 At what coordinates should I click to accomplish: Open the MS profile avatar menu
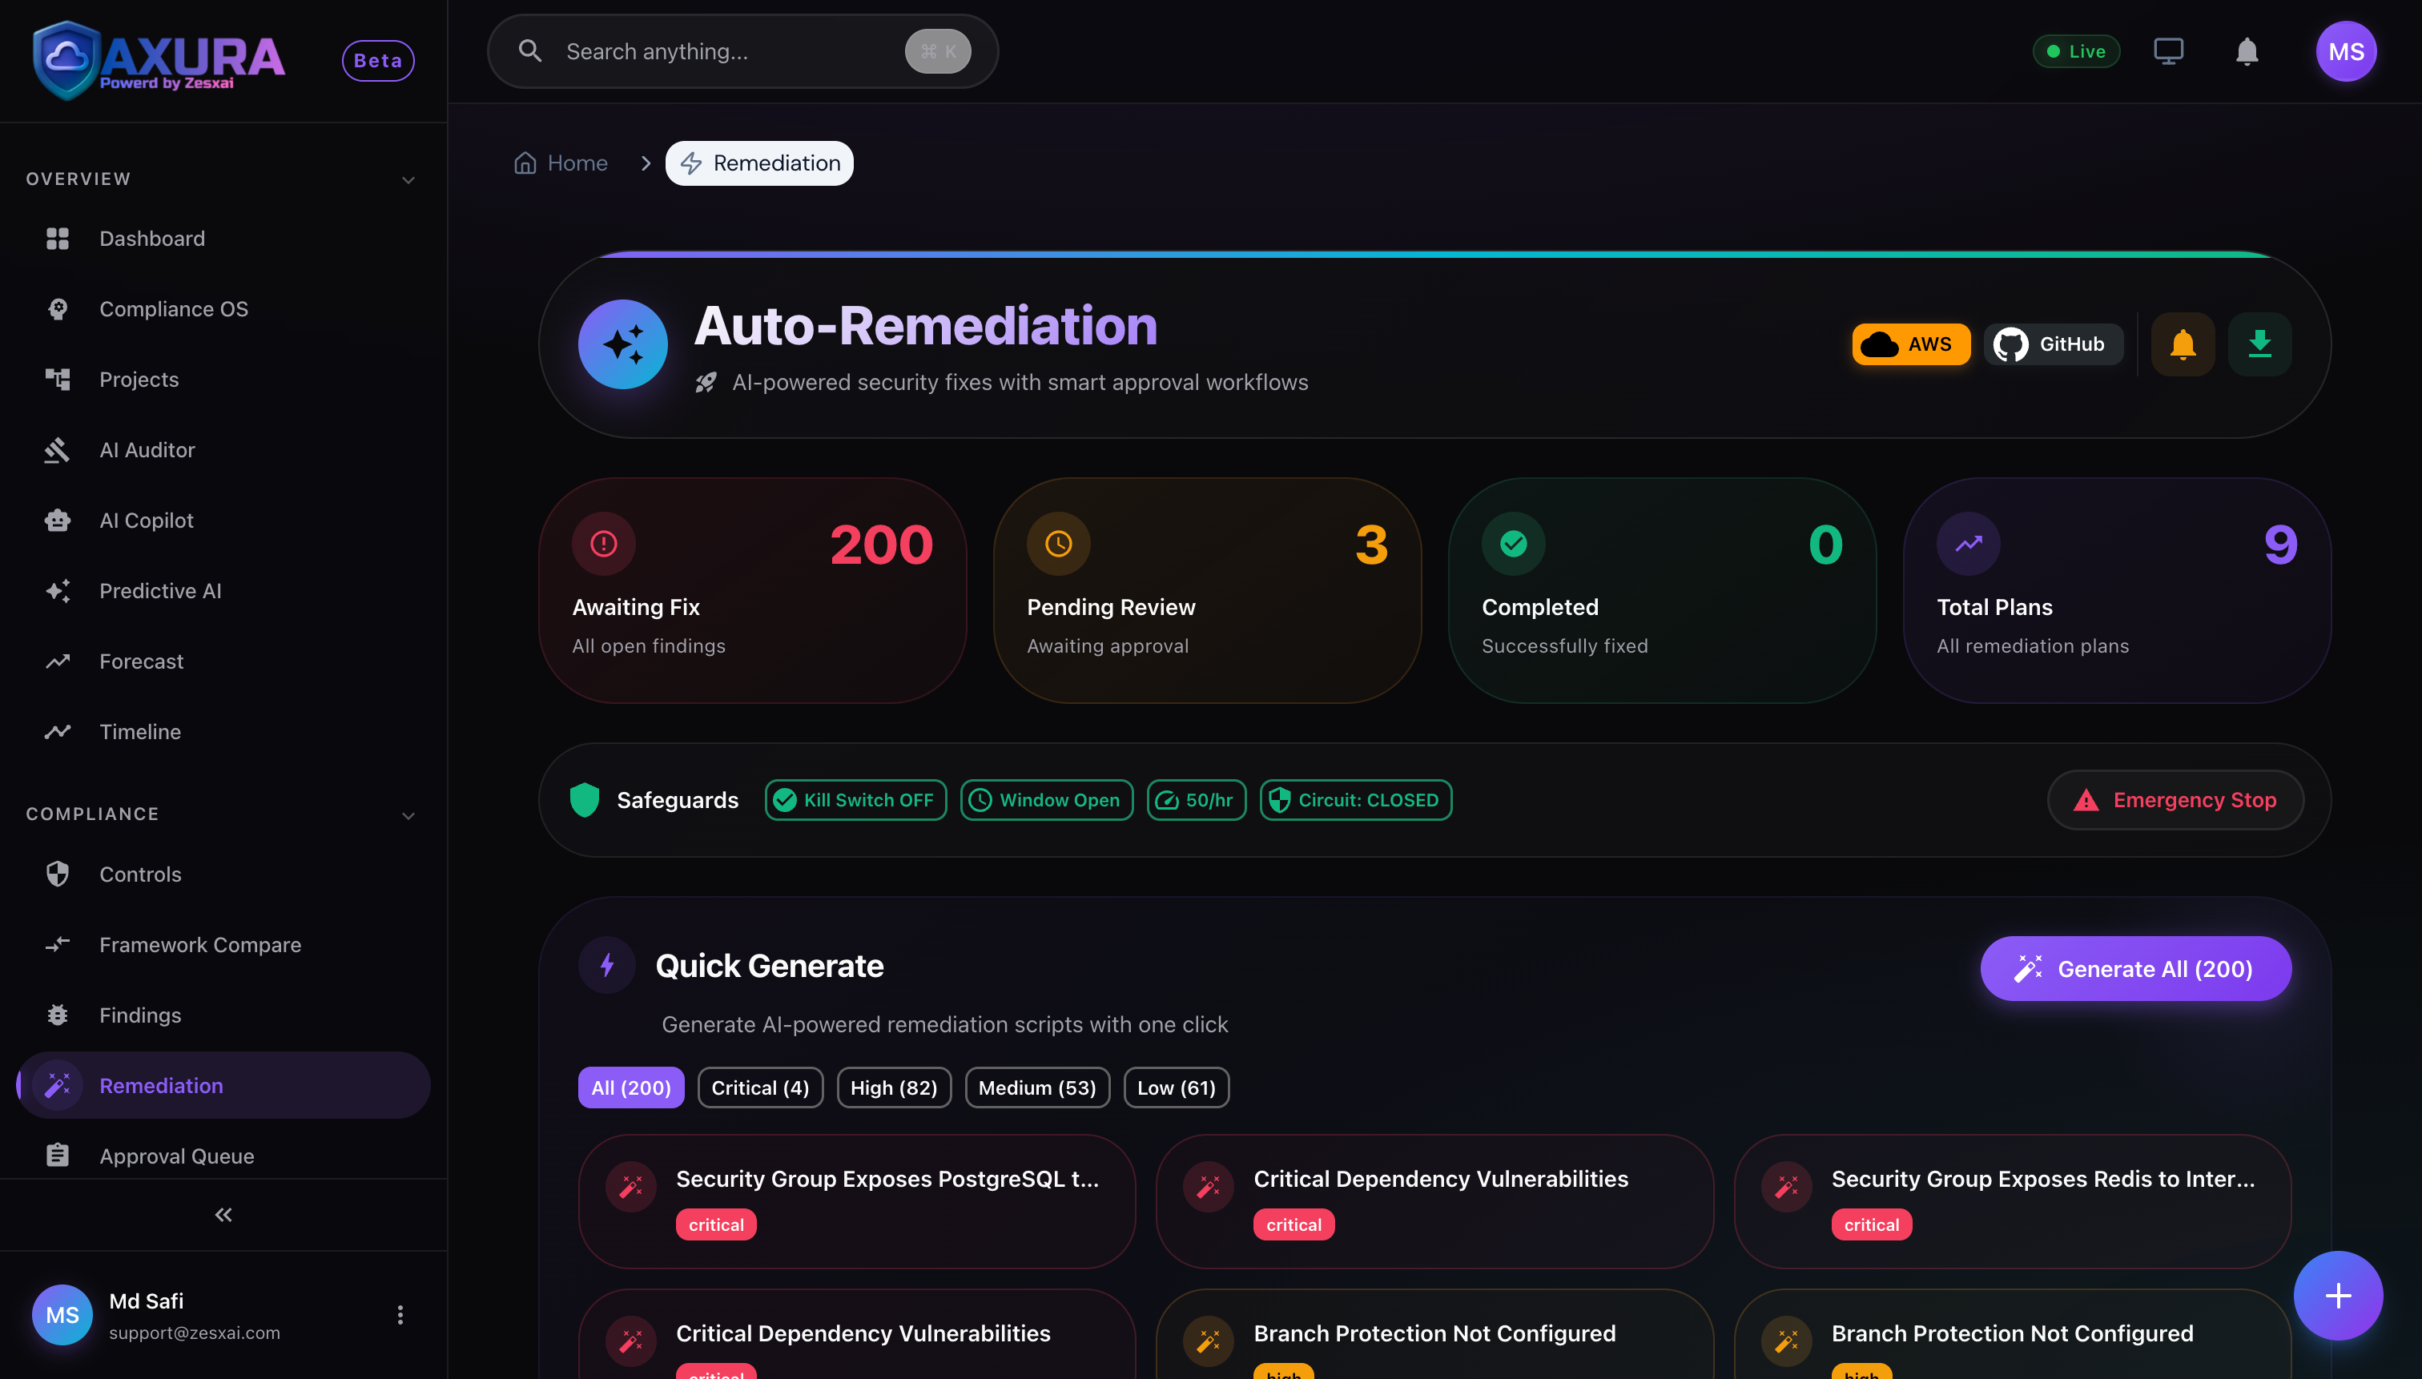[x=2346, y=51]
